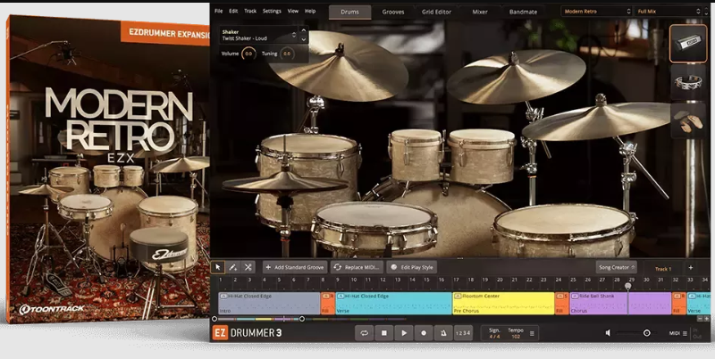The width and height of the screenshot is (715, 359).
Task: Open the Pre Chorus block's header menu icon
Action: tap(458, 296)
